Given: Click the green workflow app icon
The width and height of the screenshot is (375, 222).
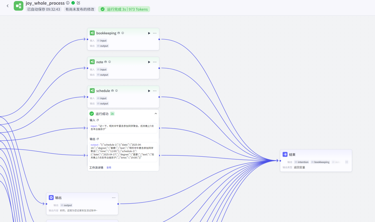Looking at the screenshot, I should (18, 6).
